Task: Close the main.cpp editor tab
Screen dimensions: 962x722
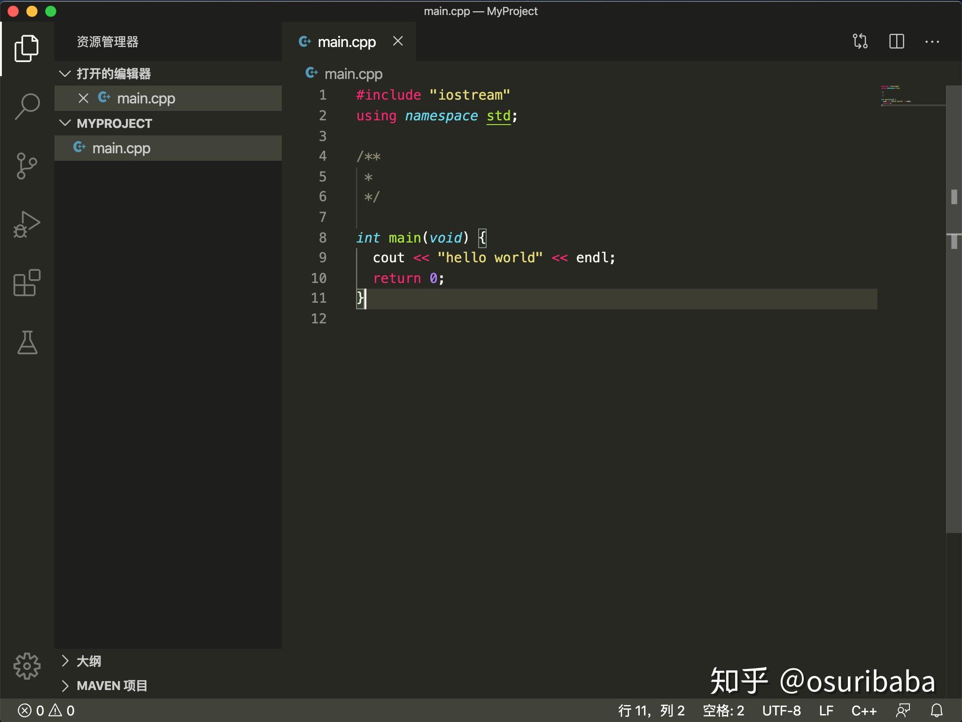Action: 398,41
